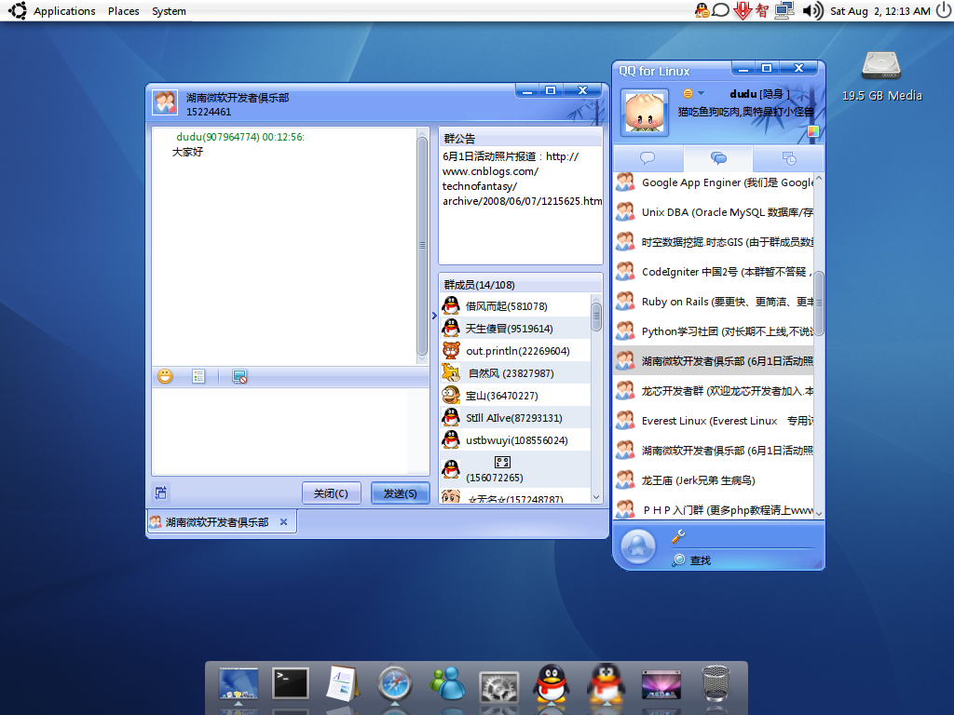This screenshot has height=715, width=954.
Task: Open the skin color swatch in QQ panel
Action: click(x=812, y=130)
